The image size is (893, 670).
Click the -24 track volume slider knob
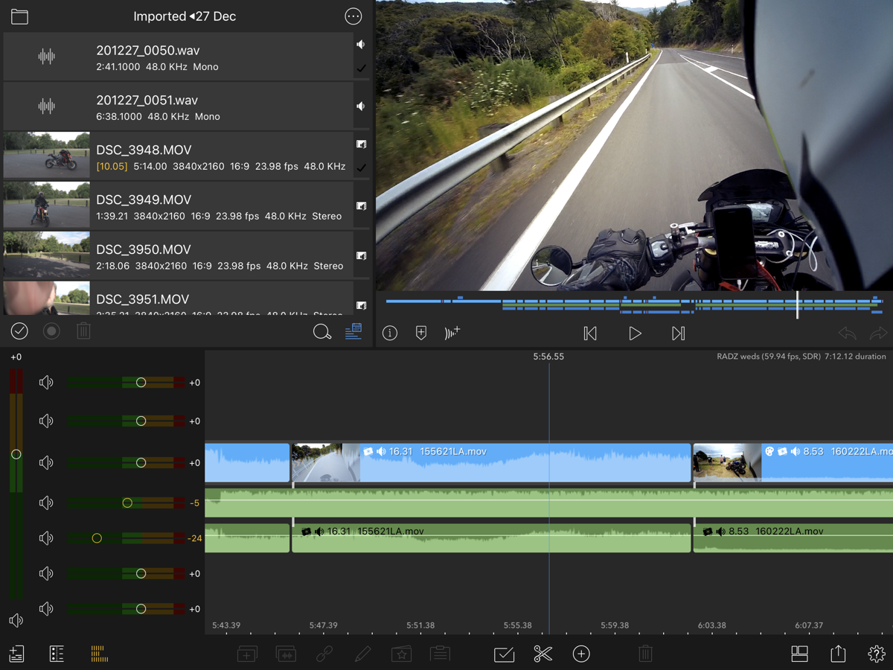[x=97, y=537]
